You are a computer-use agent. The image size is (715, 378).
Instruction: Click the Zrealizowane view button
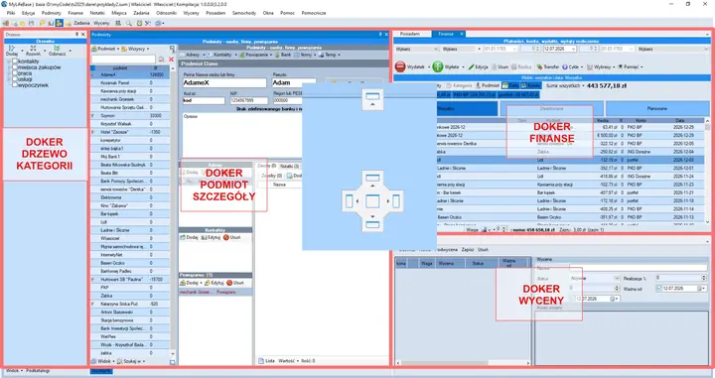coord(552,108)
